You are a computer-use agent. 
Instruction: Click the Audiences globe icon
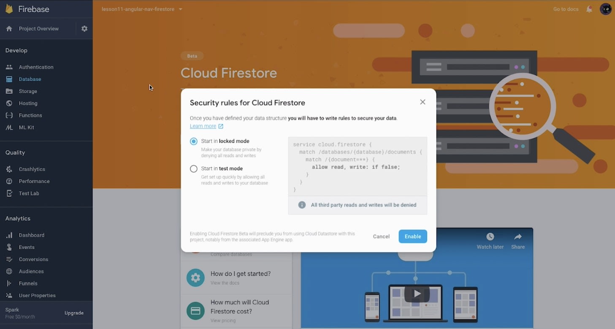pyautogui.click(x=9, y=271)
